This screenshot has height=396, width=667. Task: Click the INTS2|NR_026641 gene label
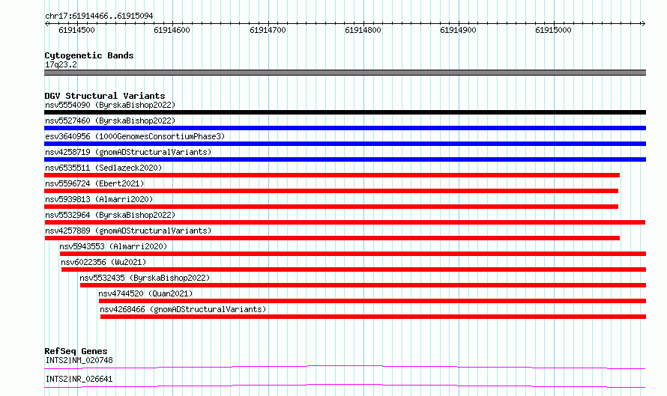(x=79, y=379)
